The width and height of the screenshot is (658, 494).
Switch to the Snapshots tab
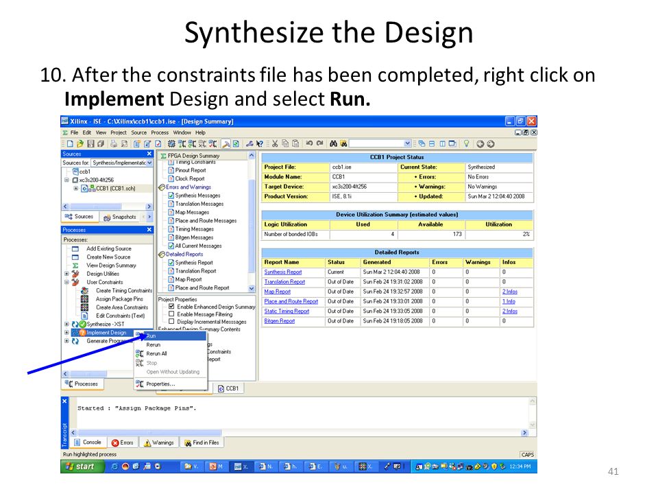(120, 217)
